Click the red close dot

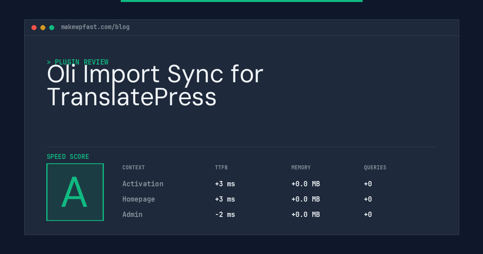pos(34,27)
